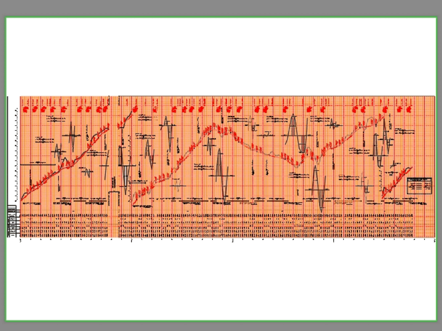
Task: Select the small title strip inside the legend box
Action: [x=419, y=179]
